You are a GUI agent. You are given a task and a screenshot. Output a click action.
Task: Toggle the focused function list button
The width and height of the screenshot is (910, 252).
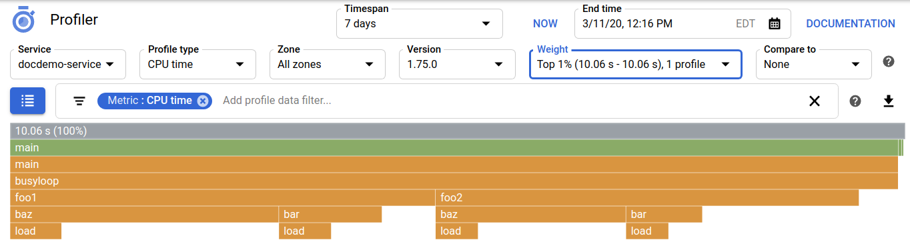[x=27, y=101]
